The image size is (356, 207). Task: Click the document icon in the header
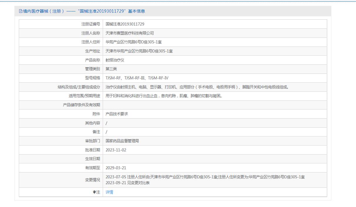(x=21, y=11)
